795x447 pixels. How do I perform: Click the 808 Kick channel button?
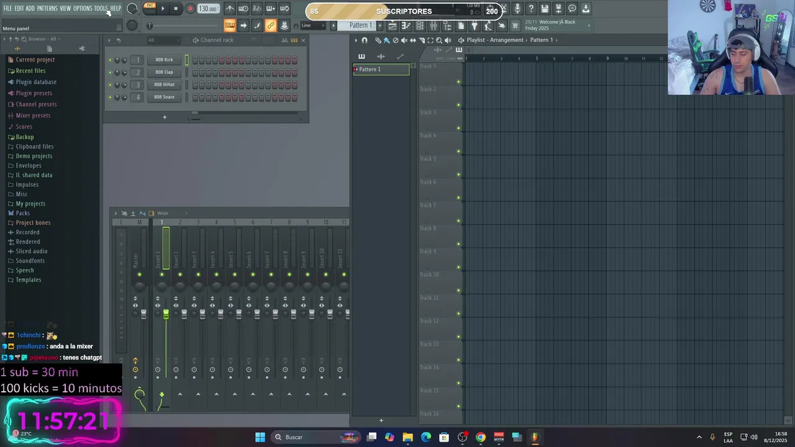pos(165,60)
